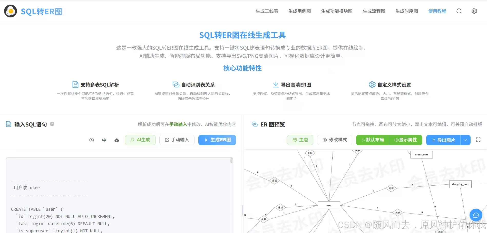Open 生成流程图 menu item
This screenshot has height=233, width=487.
click(x=374, y=11)
